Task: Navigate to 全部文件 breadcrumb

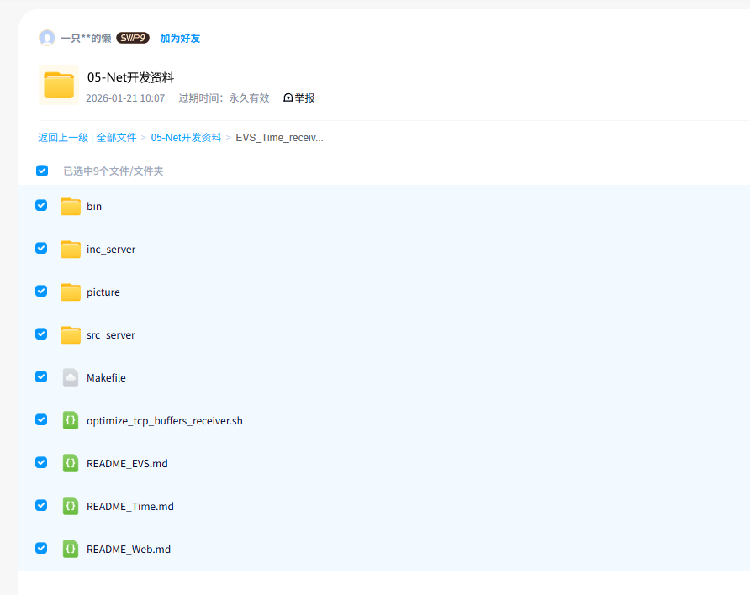Action: pyautogui.click(x=116, y=138)
